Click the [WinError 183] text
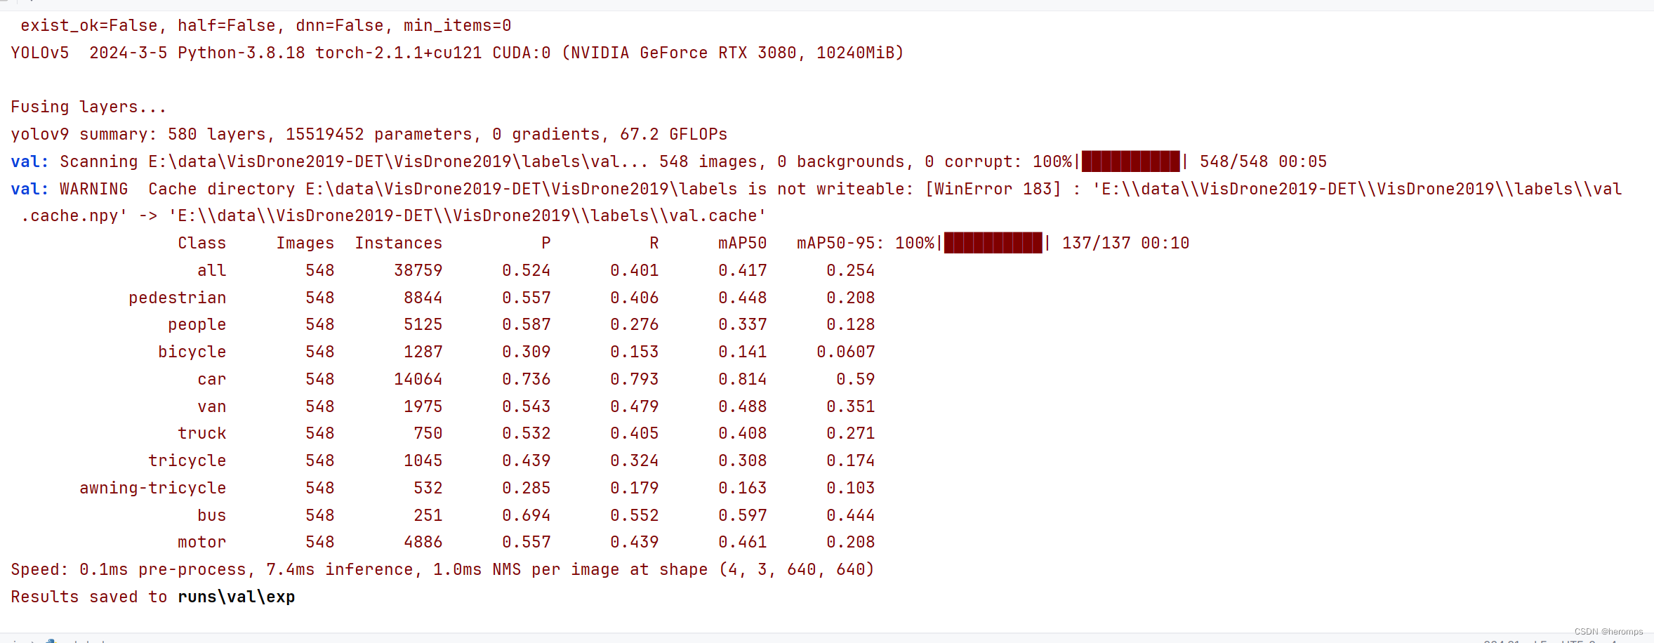 [x=993, y=189]
